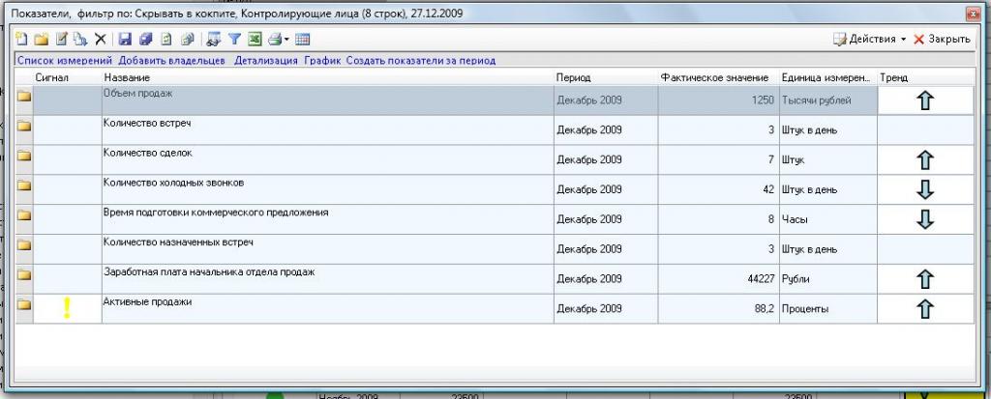The width and height of the screenshot is (991, 399).
Task: Click the Excel export icon
Action: click(x=254, y=40)
